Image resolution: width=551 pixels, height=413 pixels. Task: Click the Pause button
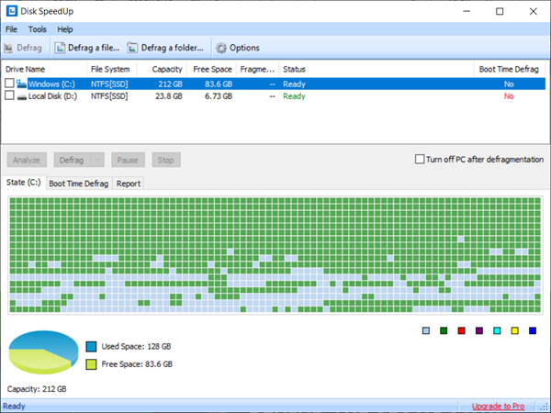point(128,160)
